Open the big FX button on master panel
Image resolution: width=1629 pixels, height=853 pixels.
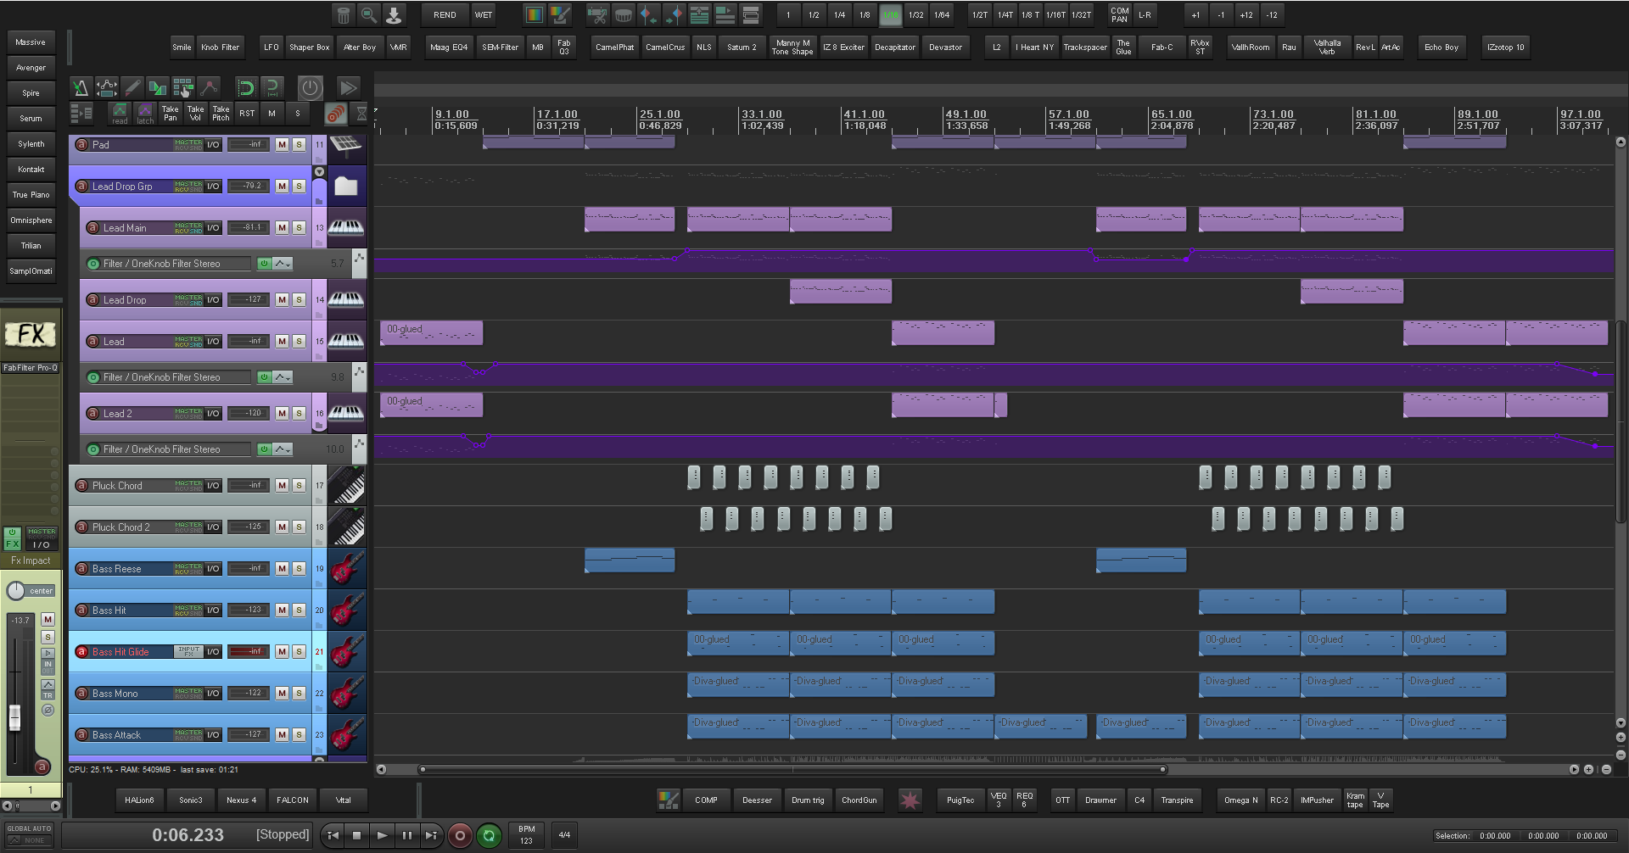31,334
